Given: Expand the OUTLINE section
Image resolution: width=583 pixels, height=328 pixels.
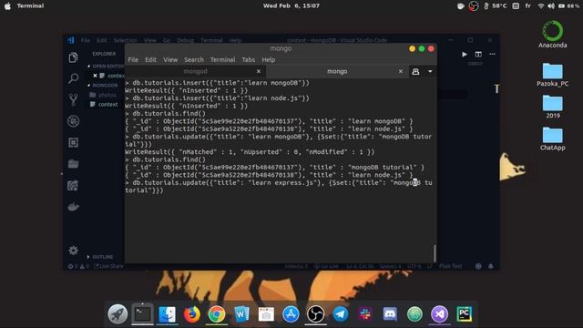Looking at the screenshot, I should [x=100, y=257].
